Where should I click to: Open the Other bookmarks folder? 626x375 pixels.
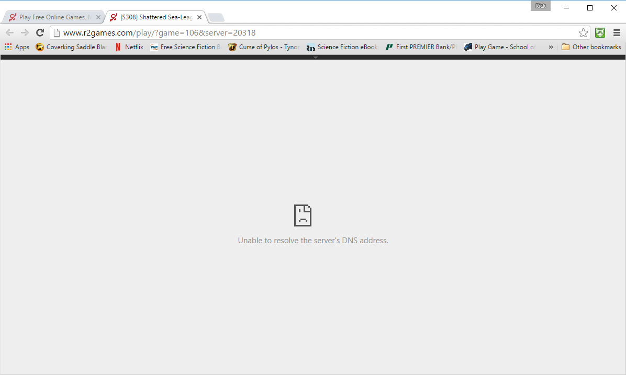591,47
